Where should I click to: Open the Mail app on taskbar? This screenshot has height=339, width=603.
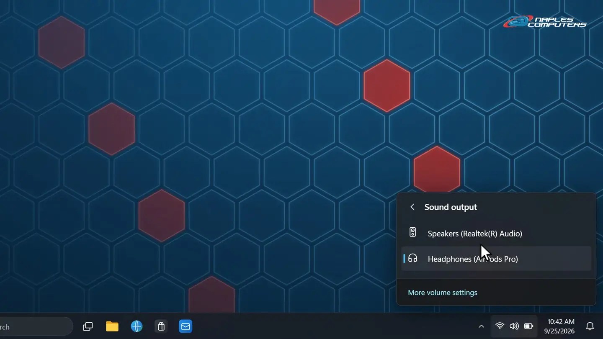pos(186,326)
